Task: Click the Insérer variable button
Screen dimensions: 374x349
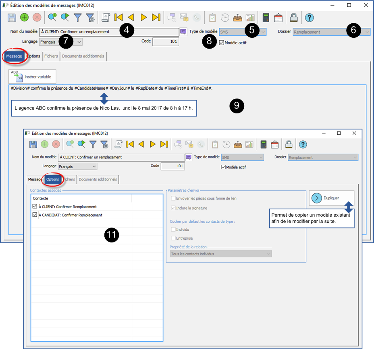Action: (x=32, y=76)
